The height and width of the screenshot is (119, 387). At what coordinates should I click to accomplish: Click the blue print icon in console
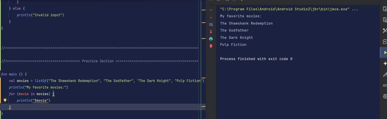click(211, 39)
